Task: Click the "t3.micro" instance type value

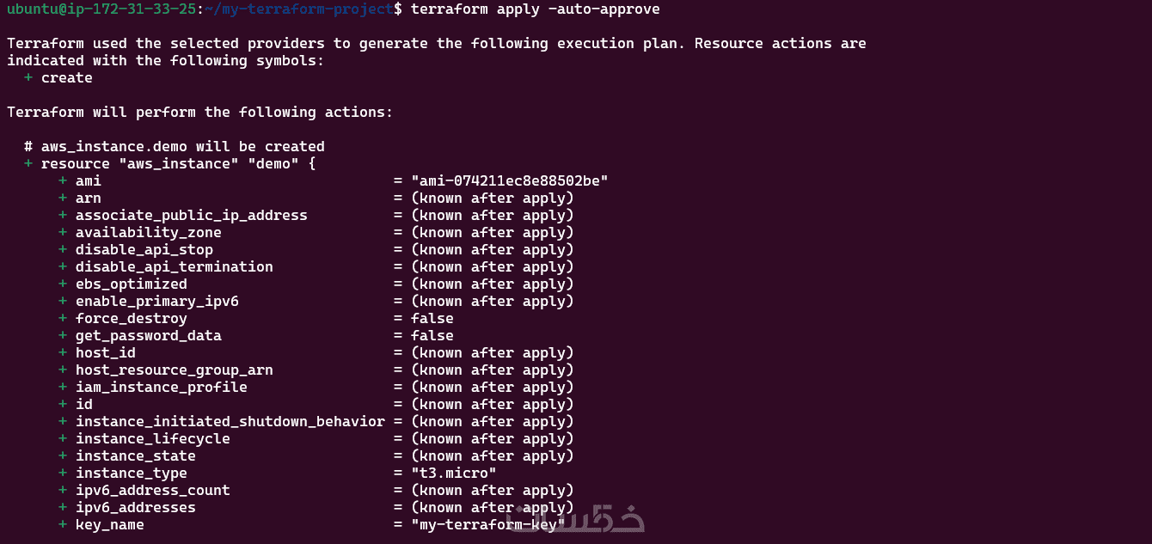Action: [453, 474]
